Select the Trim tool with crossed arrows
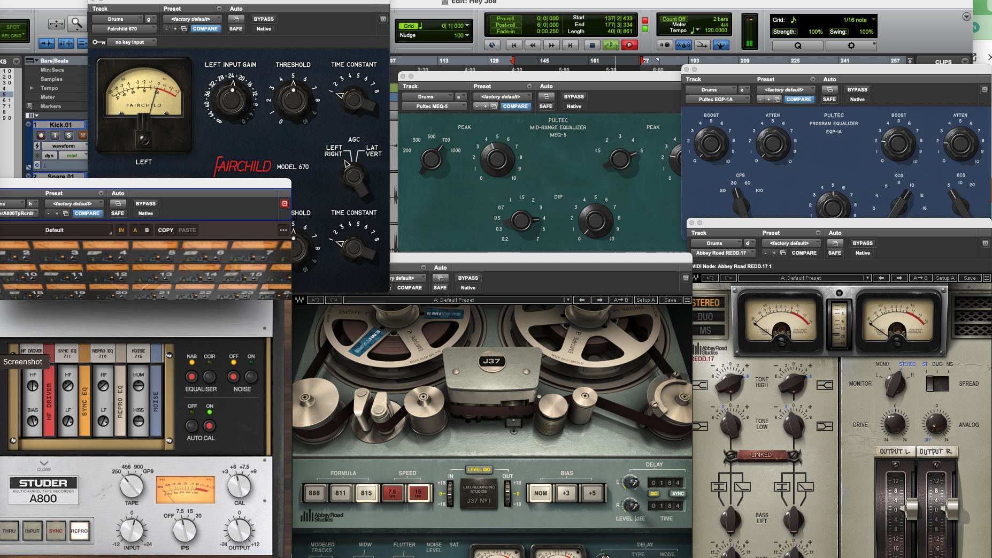This screenshot has width=992, height=558. (56, 24)
